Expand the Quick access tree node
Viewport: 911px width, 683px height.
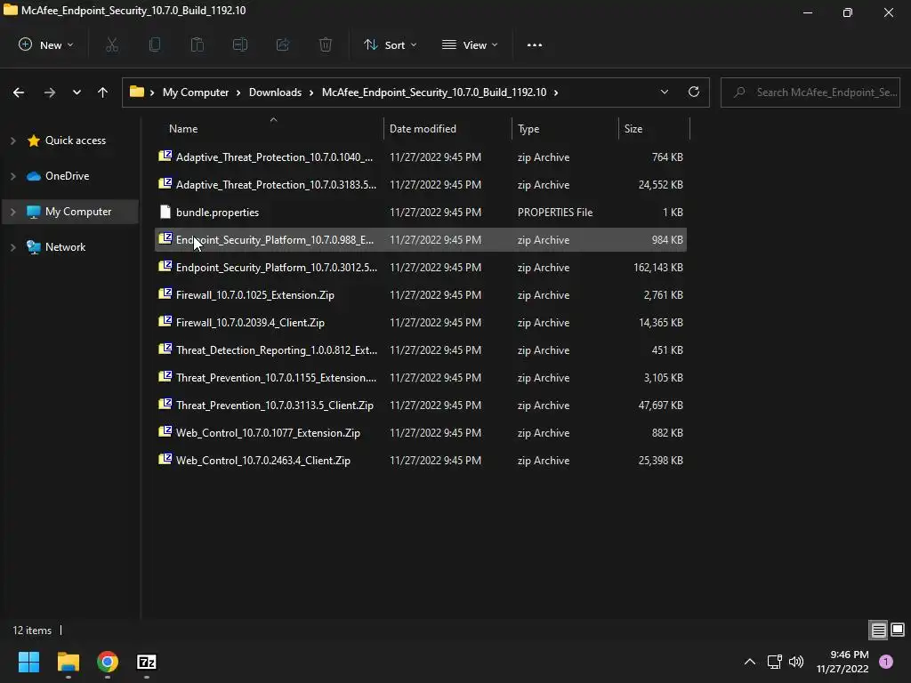[12, 141]
